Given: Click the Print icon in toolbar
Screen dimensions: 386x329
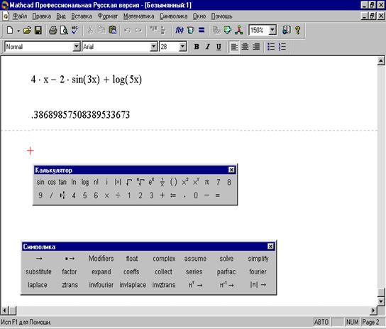Looking at the screenshot, I should pyautogui.click(x=53, y=31).
